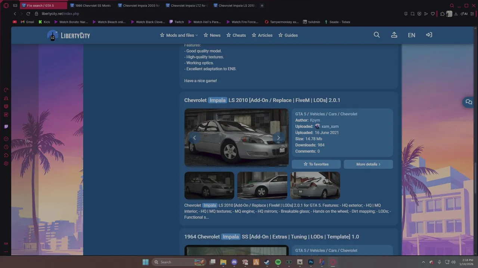This screenshot has width=478, height=268.
Task: Open the Articles menu item
Action: click(262, 35)
